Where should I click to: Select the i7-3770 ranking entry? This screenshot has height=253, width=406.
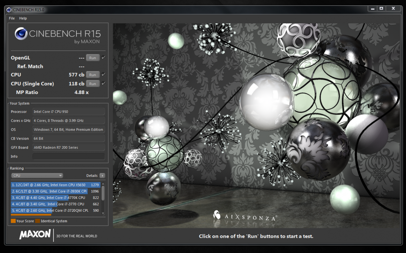coord(56,204)
